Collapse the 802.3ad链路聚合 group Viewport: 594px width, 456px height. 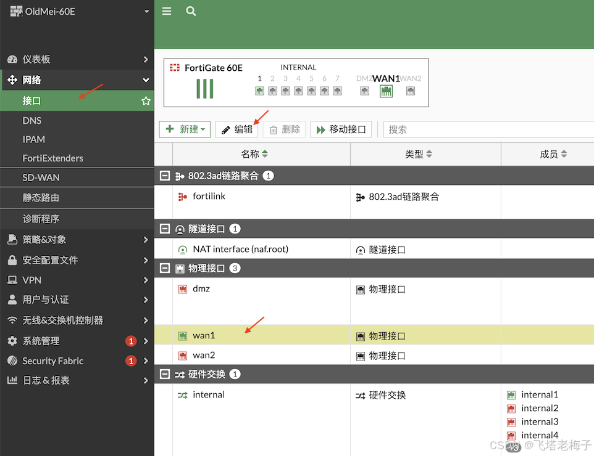tap(165, 176)
